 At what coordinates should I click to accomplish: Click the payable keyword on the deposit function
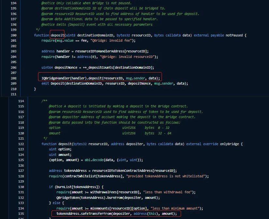pos(217,35)
